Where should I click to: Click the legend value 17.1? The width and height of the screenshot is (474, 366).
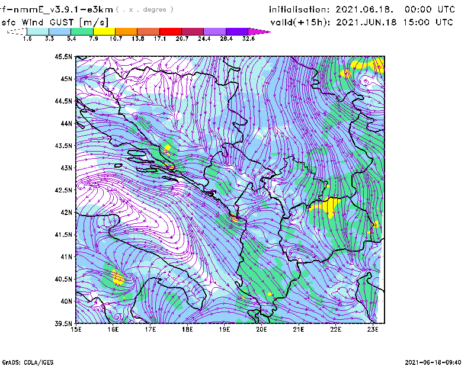pyautogui.click(x=160, y=38)
